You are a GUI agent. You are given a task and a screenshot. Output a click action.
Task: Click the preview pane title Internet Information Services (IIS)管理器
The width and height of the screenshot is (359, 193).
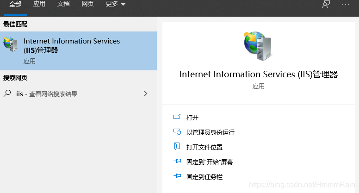click(259, 75)
